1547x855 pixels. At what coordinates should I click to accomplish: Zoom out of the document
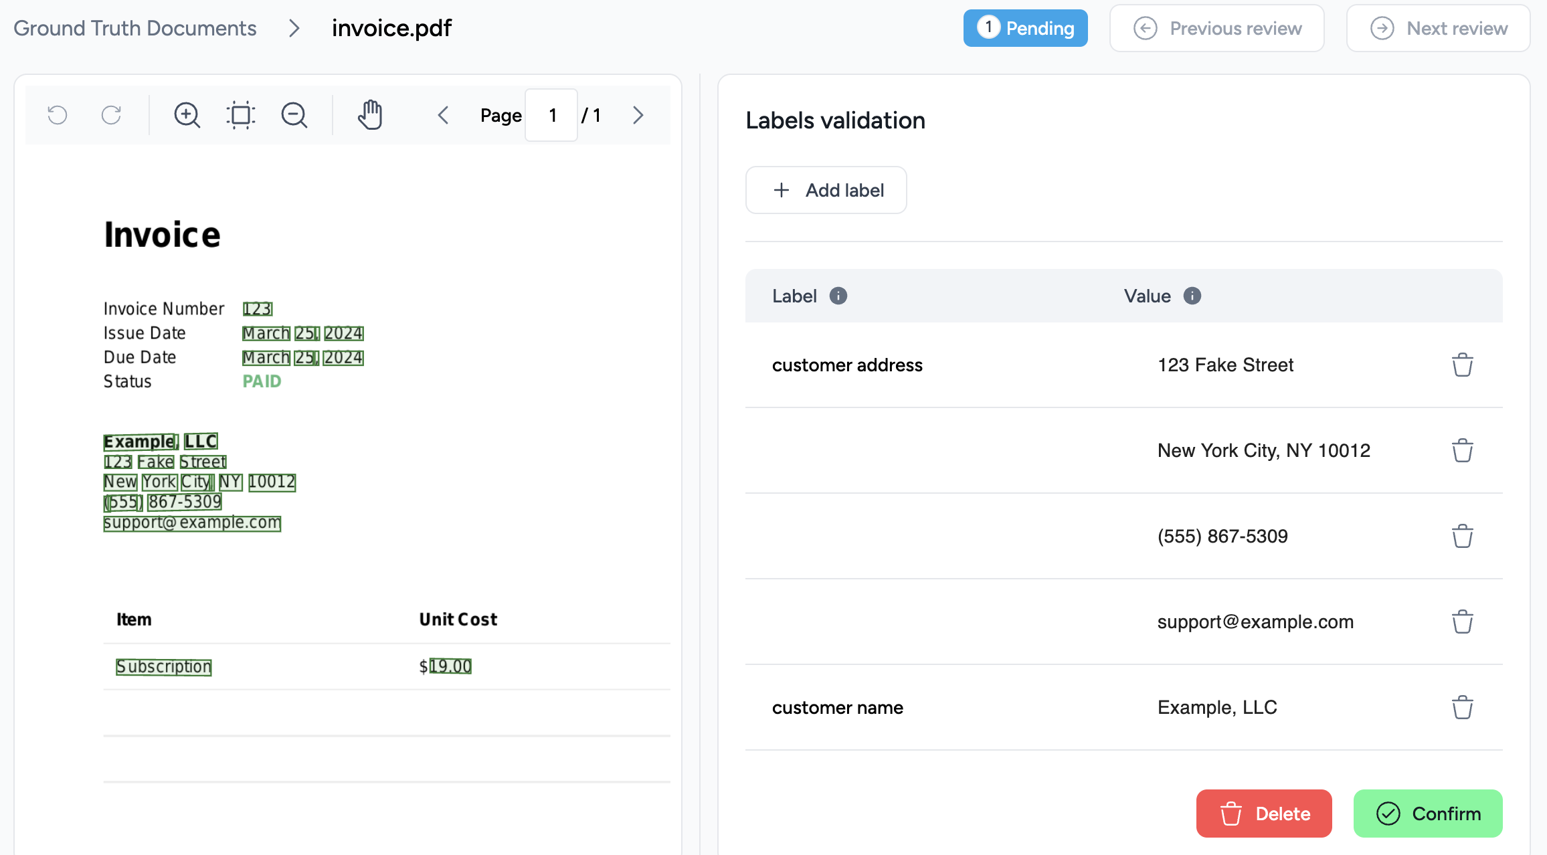pos(294,115)
